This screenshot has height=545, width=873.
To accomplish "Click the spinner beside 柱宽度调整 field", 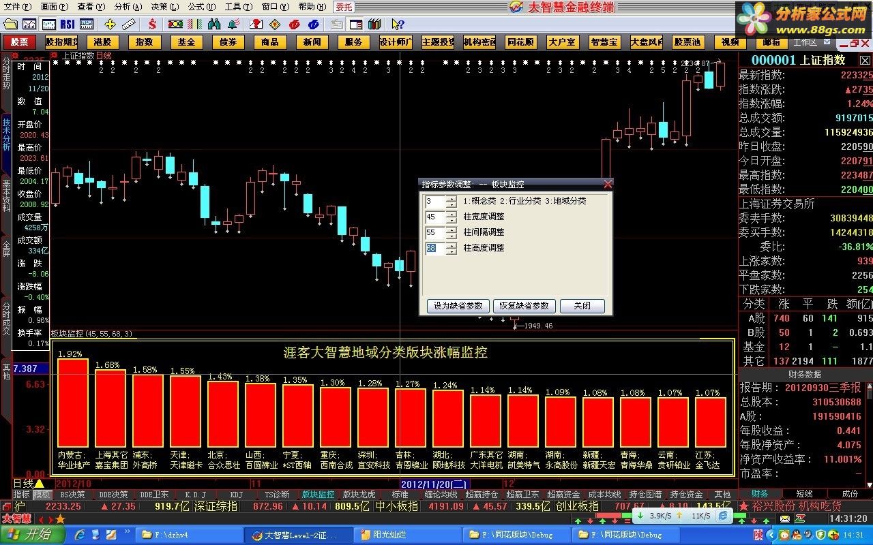I will click(x=451, y=217).
